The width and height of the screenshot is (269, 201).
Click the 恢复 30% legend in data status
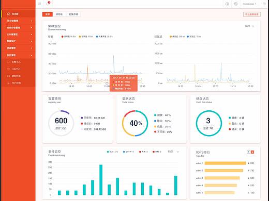[x=162, y=126]
